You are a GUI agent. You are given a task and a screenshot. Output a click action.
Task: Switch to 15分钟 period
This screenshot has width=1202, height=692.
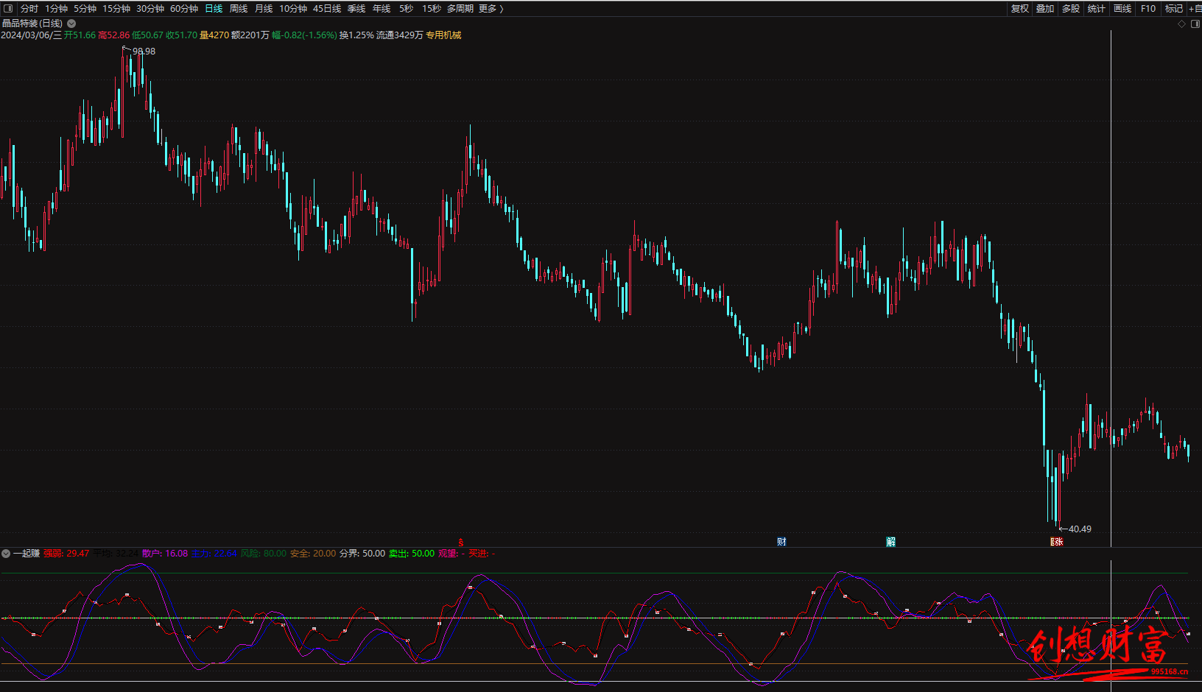[116, 9]
